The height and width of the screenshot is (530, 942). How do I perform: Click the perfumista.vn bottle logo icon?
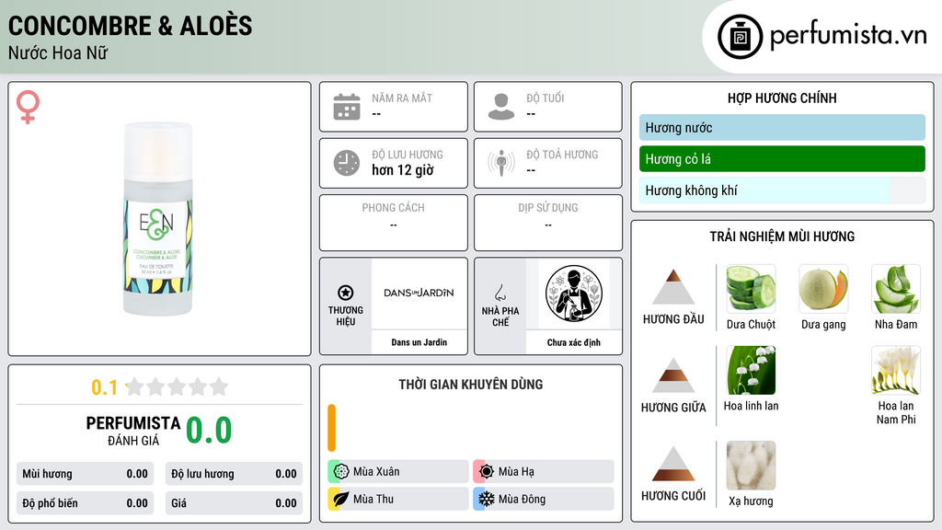tap(740, 37)
